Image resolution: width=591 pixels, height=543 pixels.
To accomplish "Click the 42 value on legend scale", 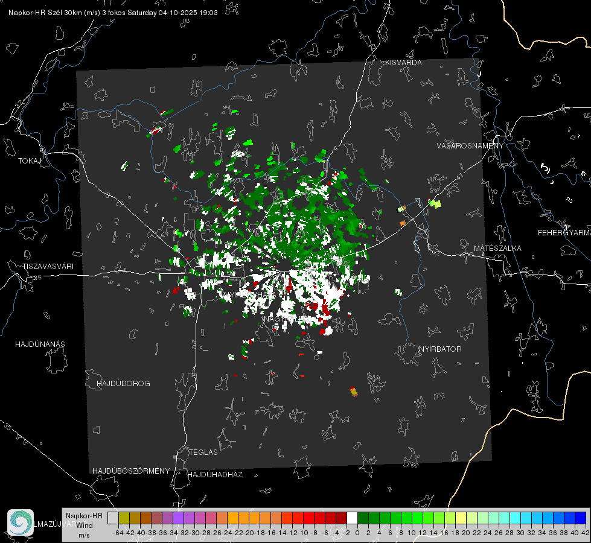I will tap(585, 533).
